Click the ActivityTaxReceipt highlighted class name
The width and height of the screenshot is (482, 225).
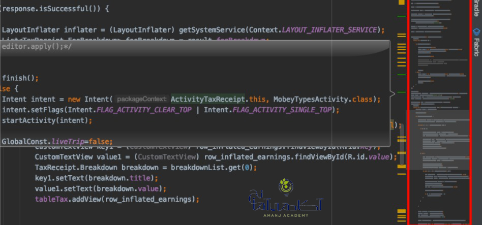(208, 100)
